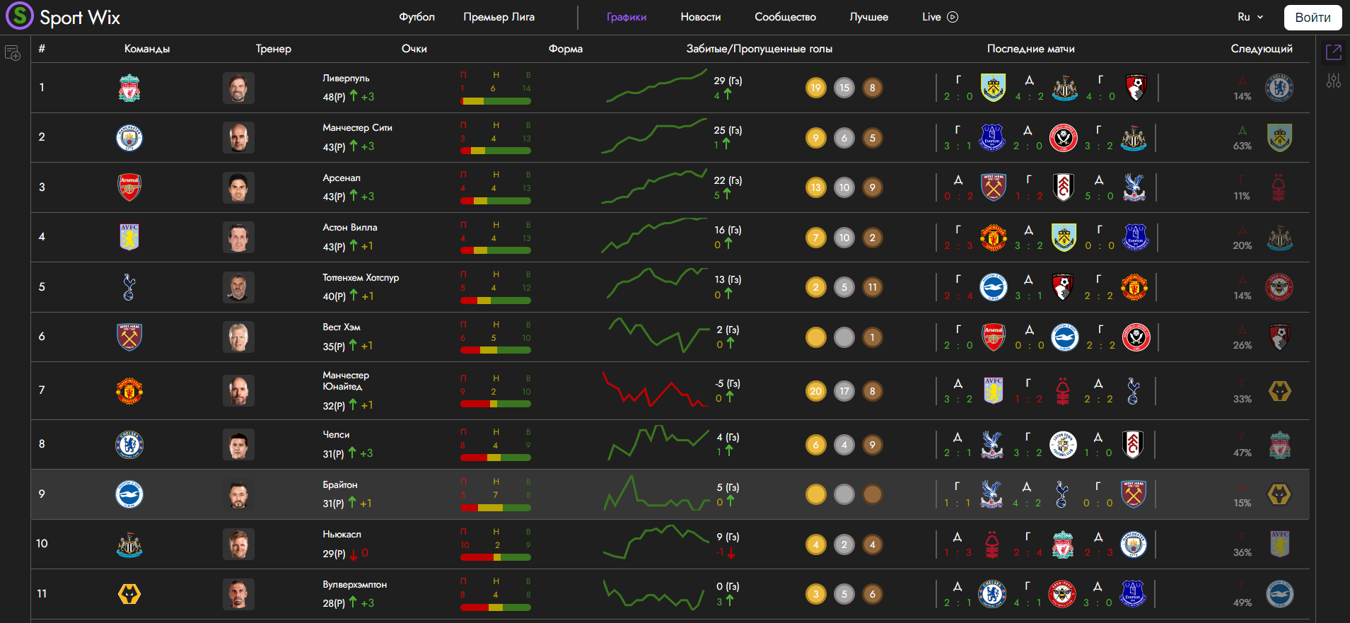Click Tottenham's bronze 11 badge
Screen dimensions: 1350x623
tap(873, 287)
